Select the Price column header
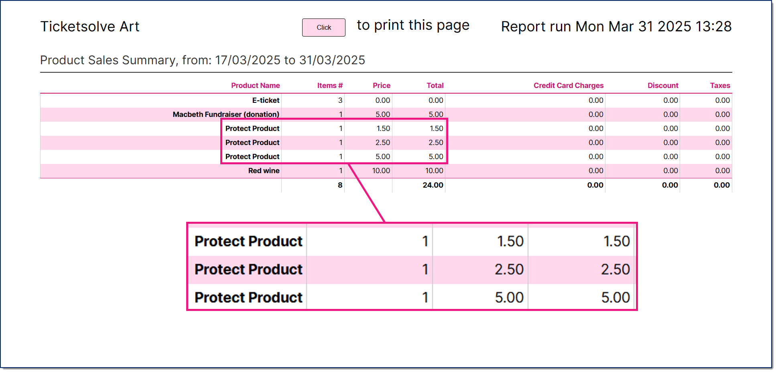The height and width of the screenshot is (372, 776). (x=382, y=86)
